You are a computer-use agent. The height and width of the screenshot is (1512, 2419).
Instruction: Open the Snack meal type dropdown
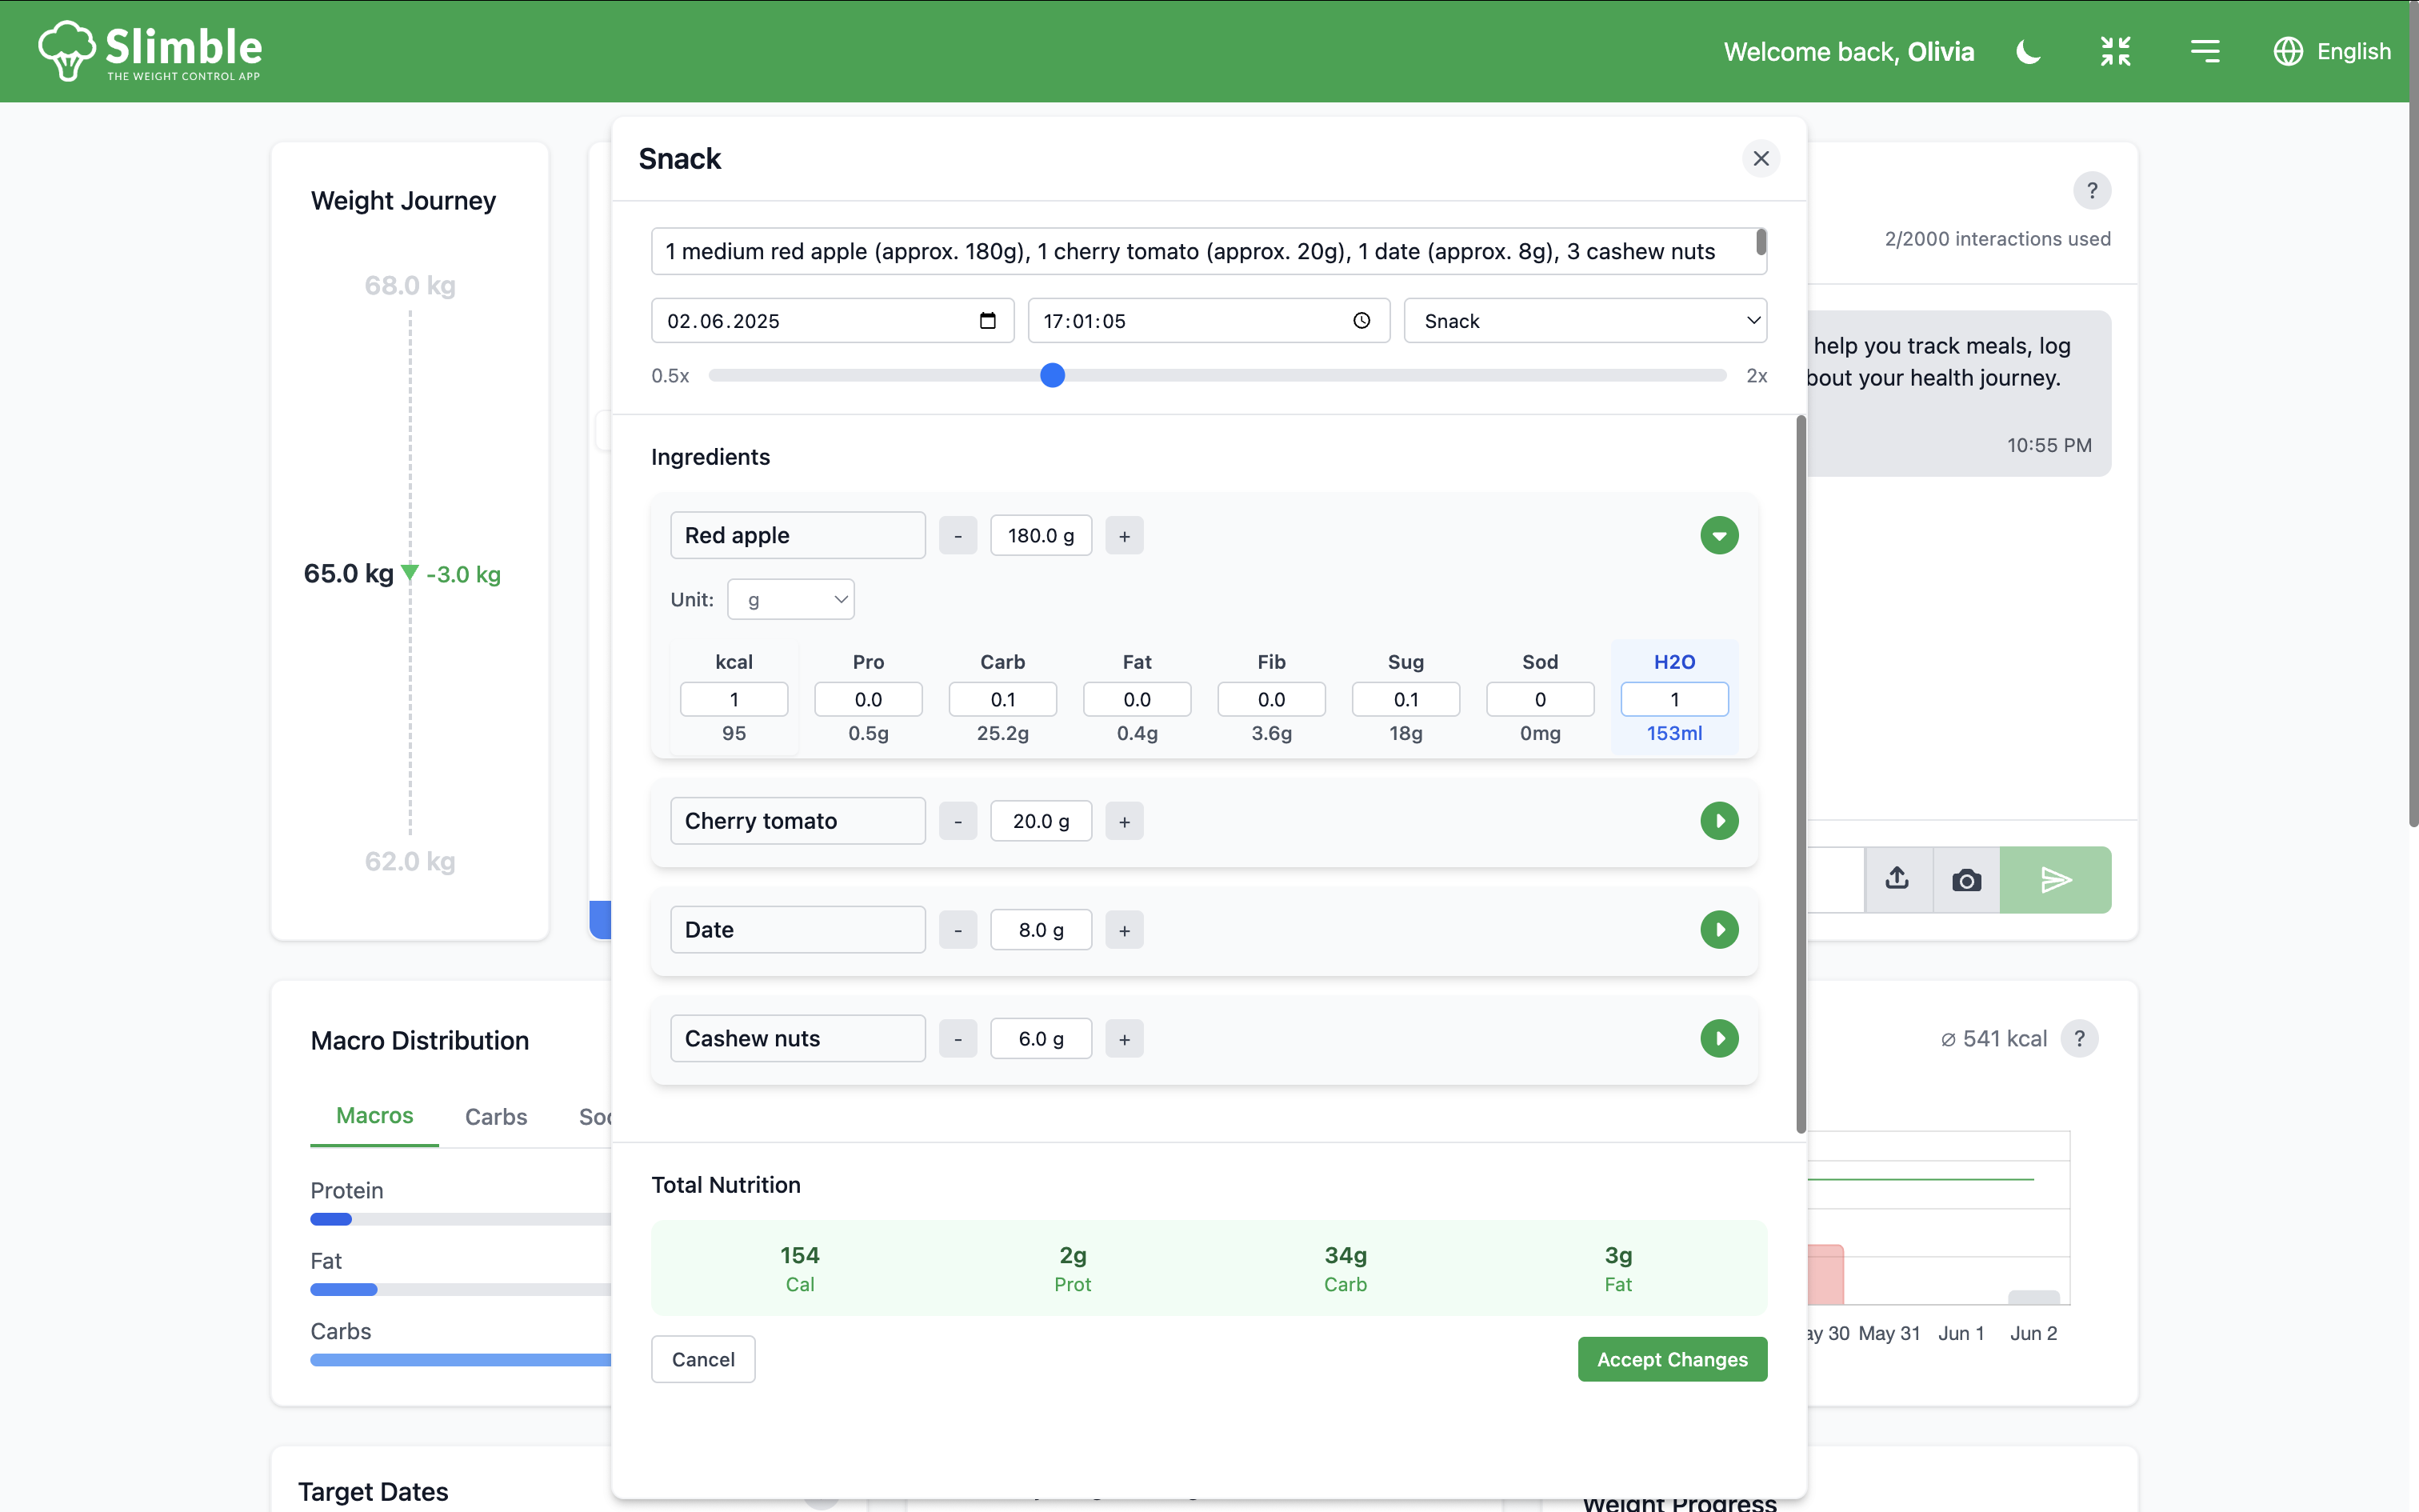(1585, 321)
